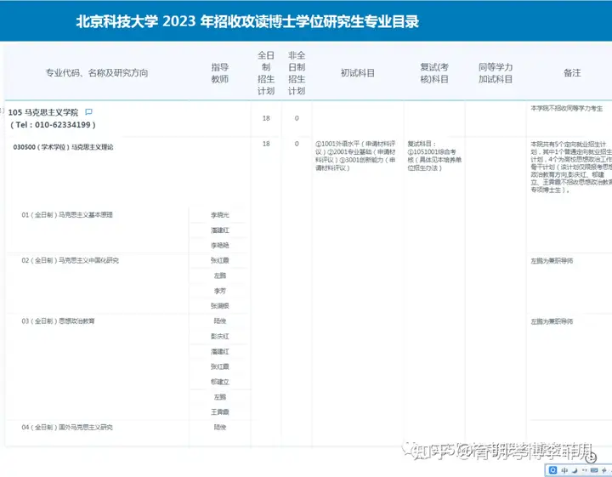The height and width of the screenshot is (477, 612).
Task: Click advisor 李艳艳 under direction 01
Action: click(220, 246)
